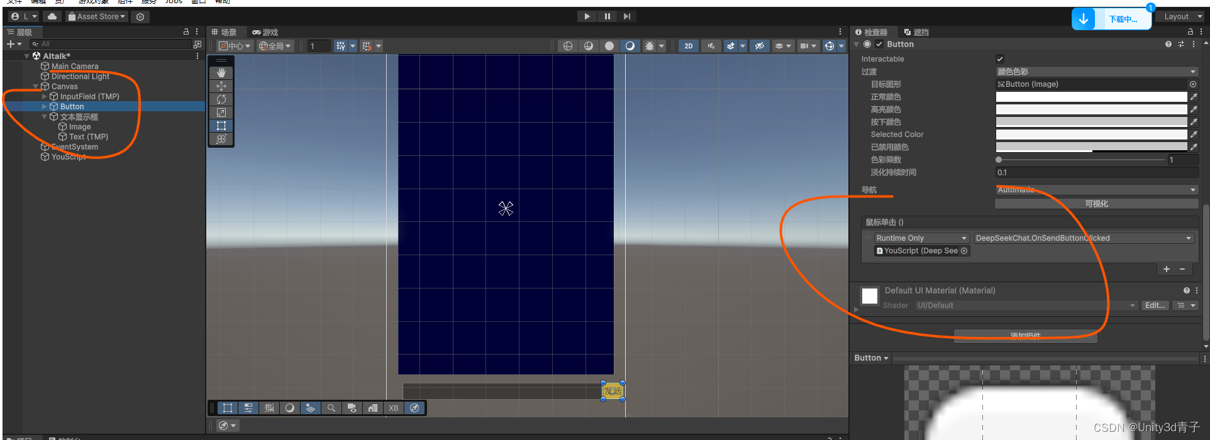
Task: Click the cloud services icon
Action: click(52, 16)
